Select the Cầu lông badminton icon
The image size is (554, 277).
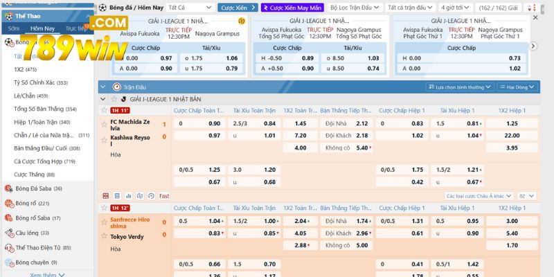[9, 233]
